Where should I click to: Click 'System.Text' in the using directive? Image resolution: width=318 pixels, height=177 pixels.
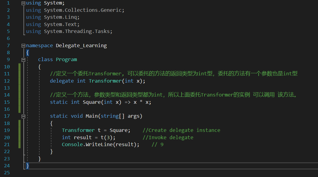(x=60, y=25)
